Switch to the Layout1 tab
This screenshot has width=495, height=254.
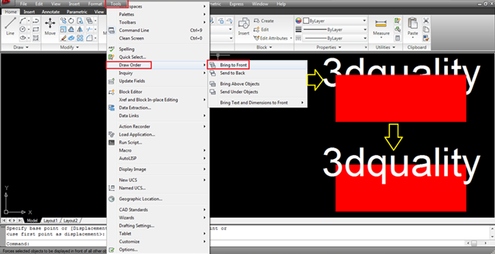coord(50,220)
